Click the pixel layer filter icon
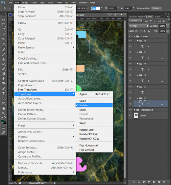 click(x=146, y=21)
